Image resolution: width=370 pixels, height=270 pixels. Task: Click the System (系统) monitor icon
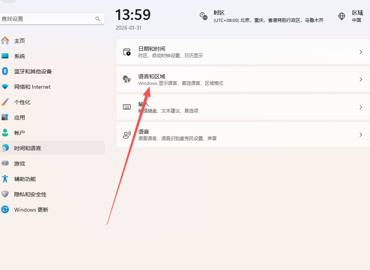pyautogui.click(x=5, y=56)
